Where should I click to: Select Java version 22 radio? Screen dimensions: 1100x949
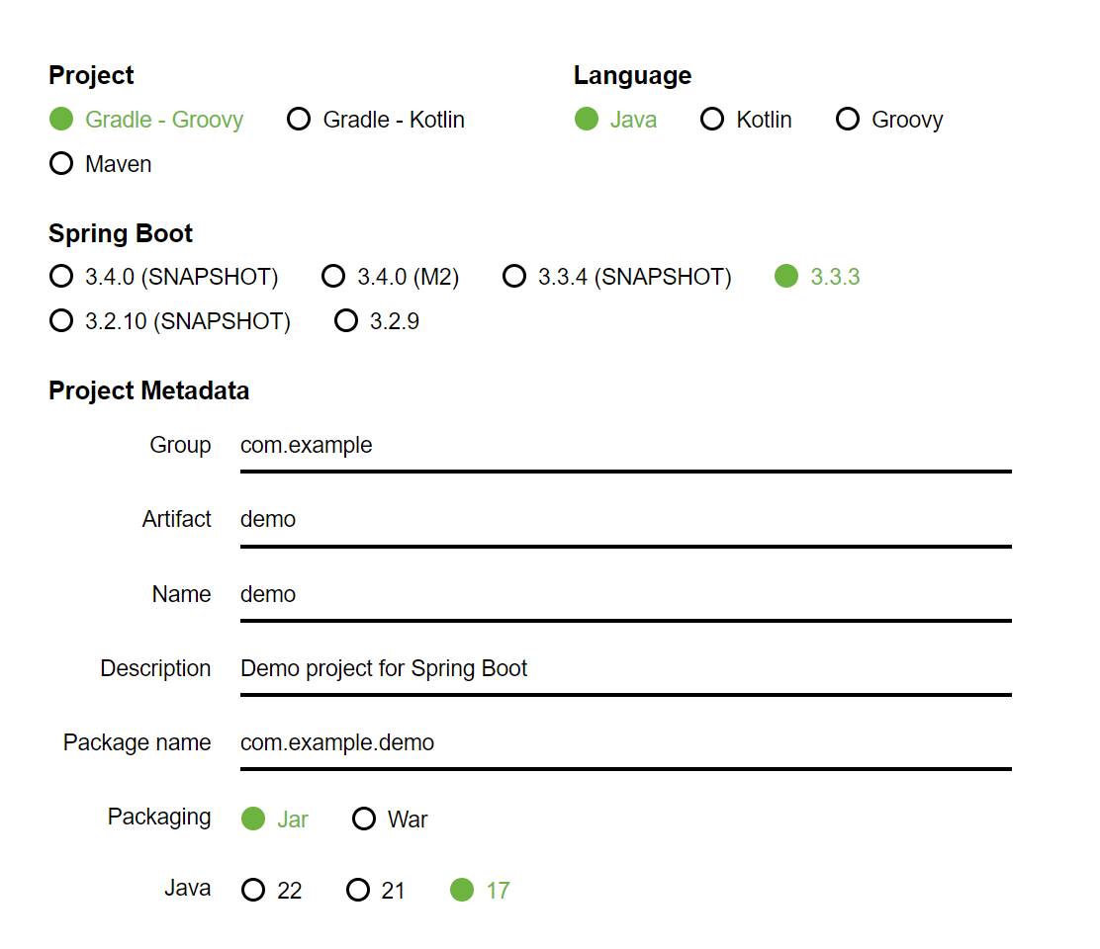point(254,891)
